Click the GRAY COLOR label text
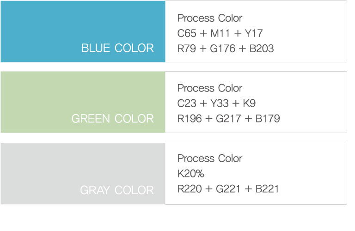 117,190
